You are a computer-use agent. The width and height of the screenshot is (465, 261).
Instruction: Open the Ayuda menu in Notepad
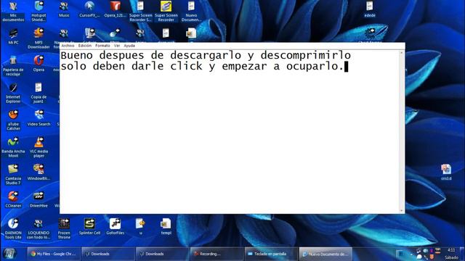[x=129, y=46]
